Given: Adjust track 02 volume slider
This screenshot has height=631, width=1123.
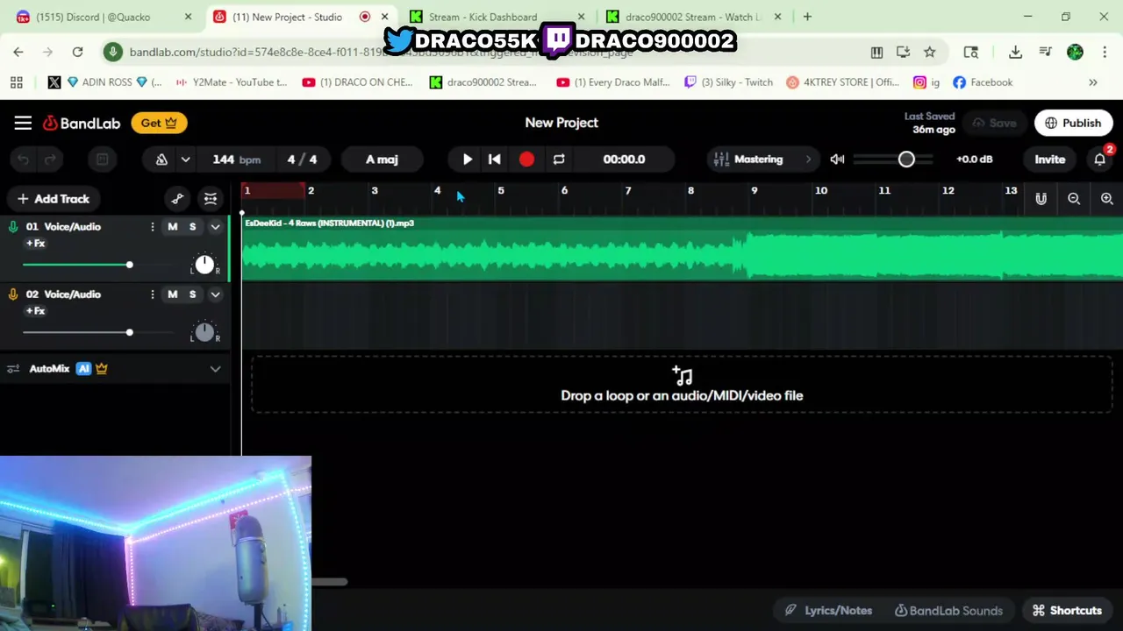Looking at the screenshot, I should click(129, 332).
